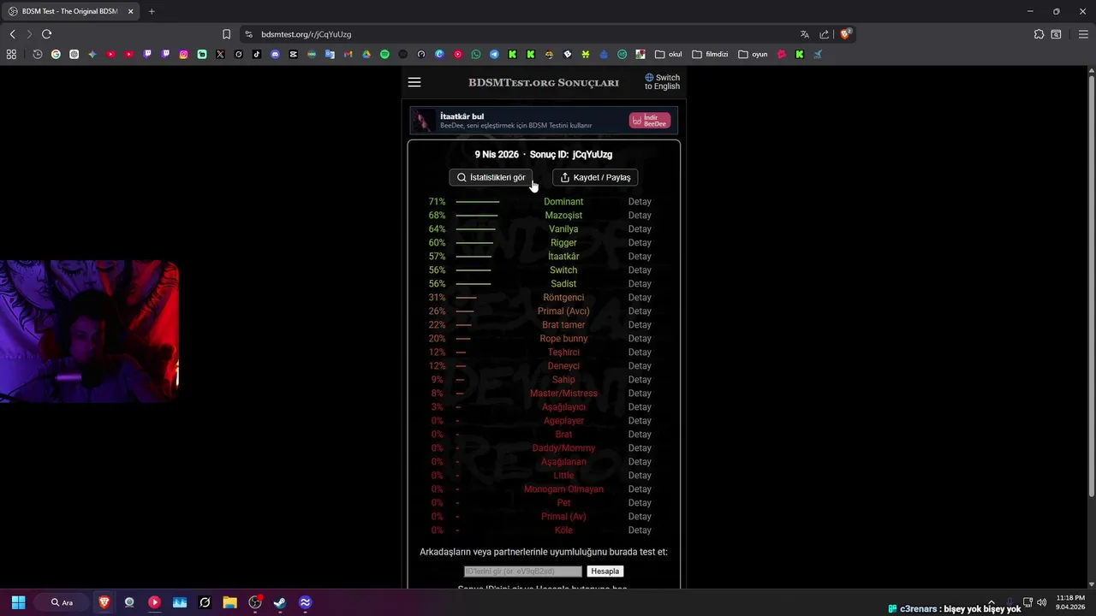
Task: Click the taskbar Ara search box
Action: click(x=62, y=602)
